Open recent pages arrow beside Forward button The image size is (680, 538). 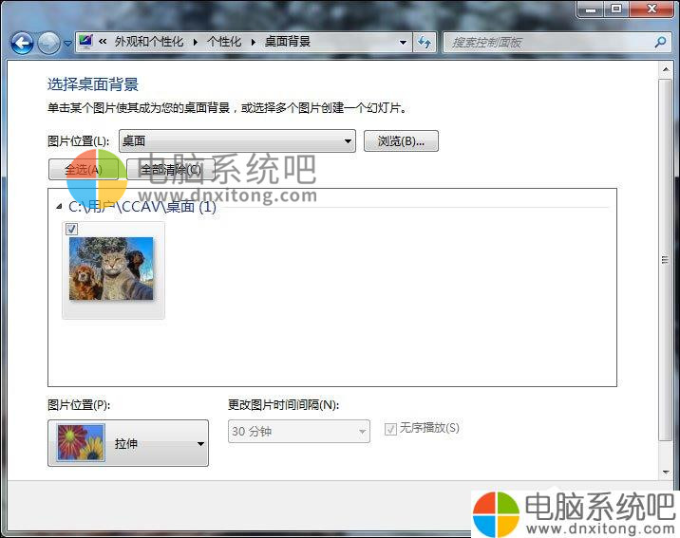(x=67, y=44)
